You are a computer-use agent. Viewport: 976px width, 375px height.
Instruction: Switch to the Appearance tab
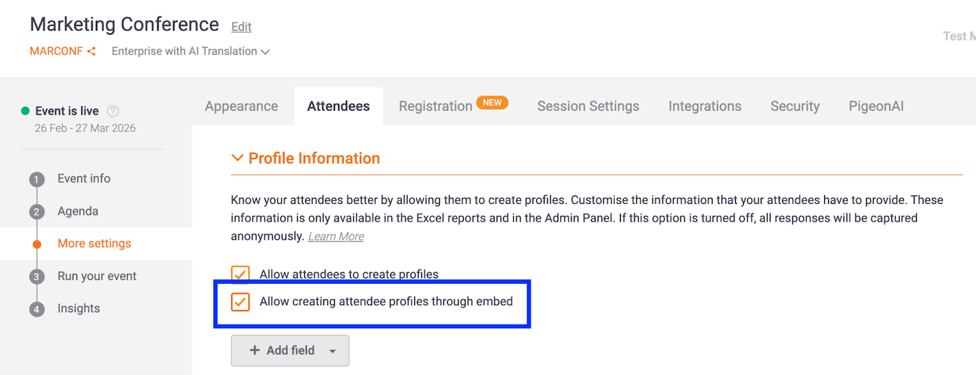point(242,107)
